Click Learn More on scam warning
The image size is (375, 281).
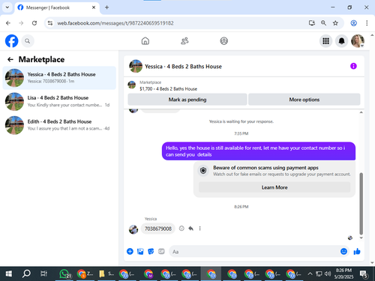click(274, 187)
